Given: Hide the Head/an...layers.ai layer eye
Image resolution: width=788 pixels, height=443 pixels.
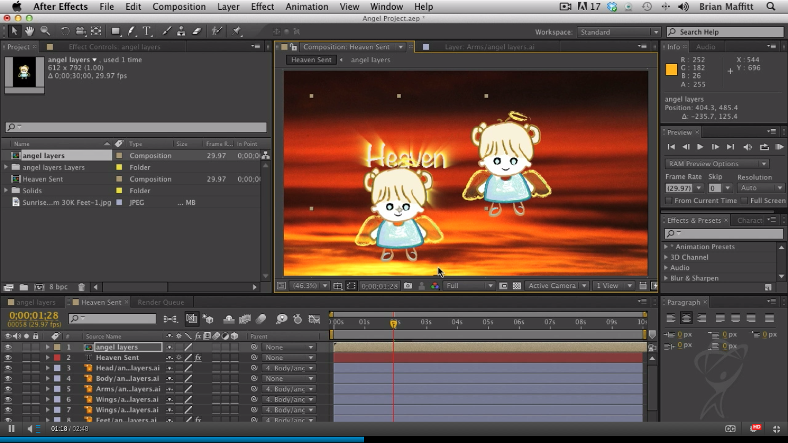Looking at the screenshot, I should [x=8, y=368].
